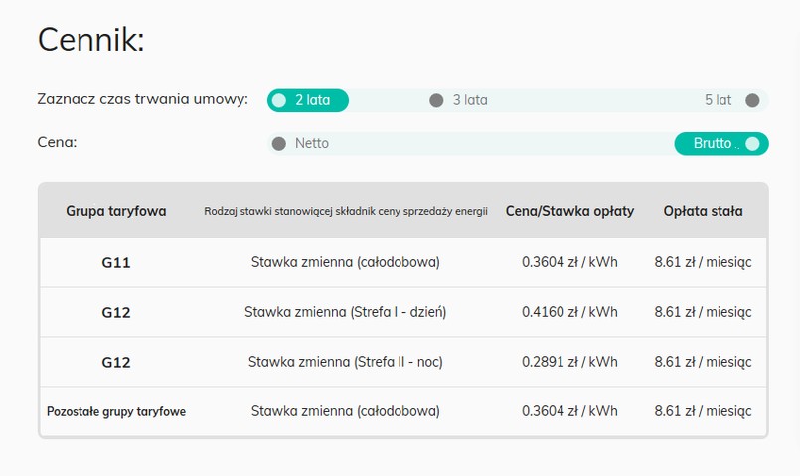The image size is (800, 476).
Task: Click the G11 tariff group cell
Action: (116, 263)
